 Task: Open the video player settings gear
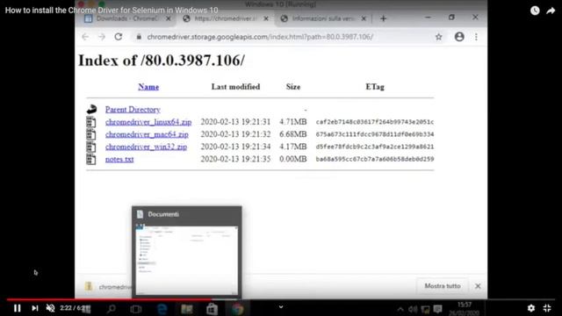[x=531, y=308]
